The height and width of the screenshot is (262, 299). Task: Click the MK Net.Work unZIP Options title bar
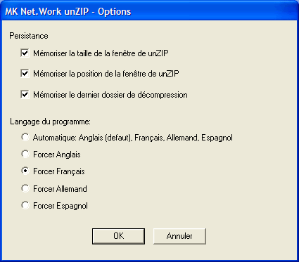click(149, 11)
